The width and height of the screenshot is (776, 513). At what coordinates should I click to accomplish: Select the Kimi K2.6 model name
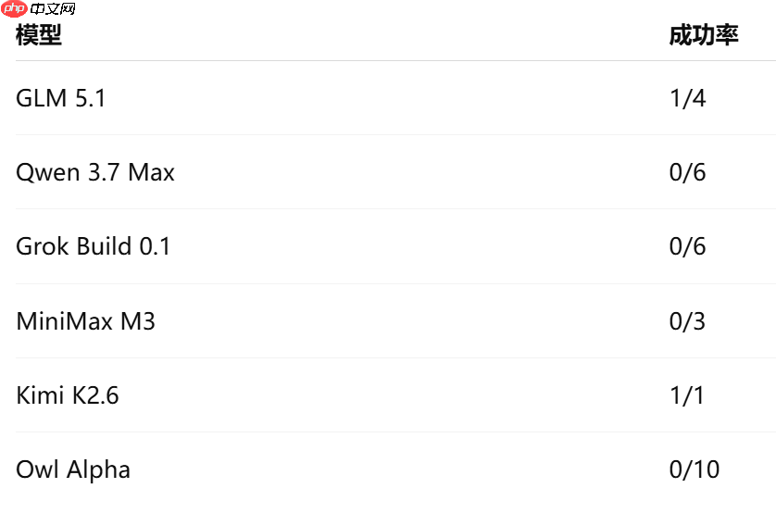click(68, 395)
